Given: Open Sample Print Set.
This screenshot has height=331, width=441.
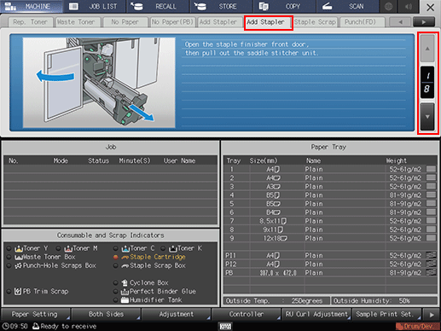Looking at the screenshot, I should tap(386, 314).
